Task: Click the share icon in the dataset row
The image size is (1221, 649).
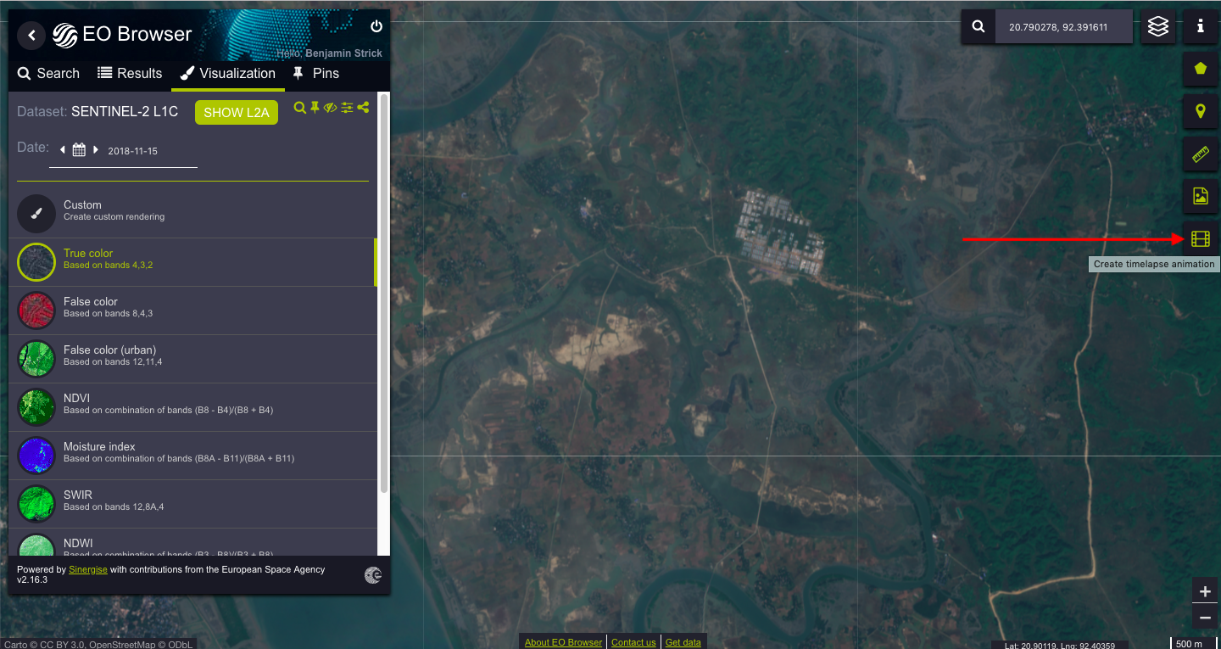Action: 363,108
